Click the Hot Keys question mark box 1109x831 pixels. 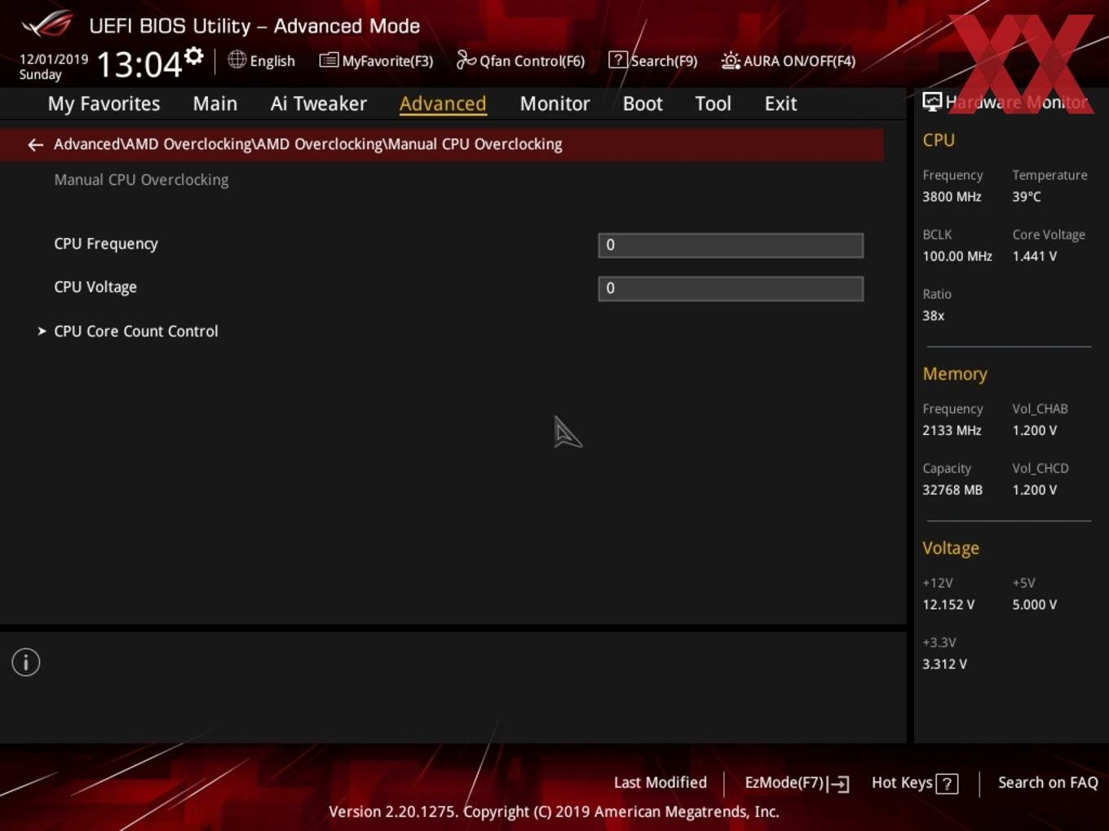pyautogui.click(x=947, y=784)
